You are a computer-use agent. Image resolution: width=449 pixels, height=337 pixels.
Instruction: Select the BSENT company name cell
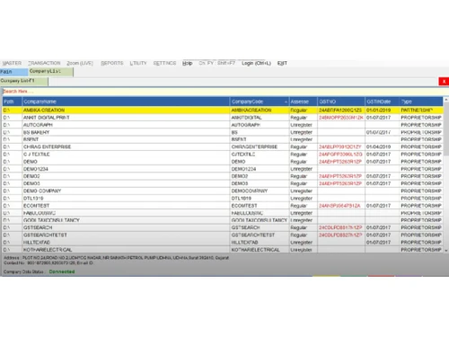[x=126, y=139]
